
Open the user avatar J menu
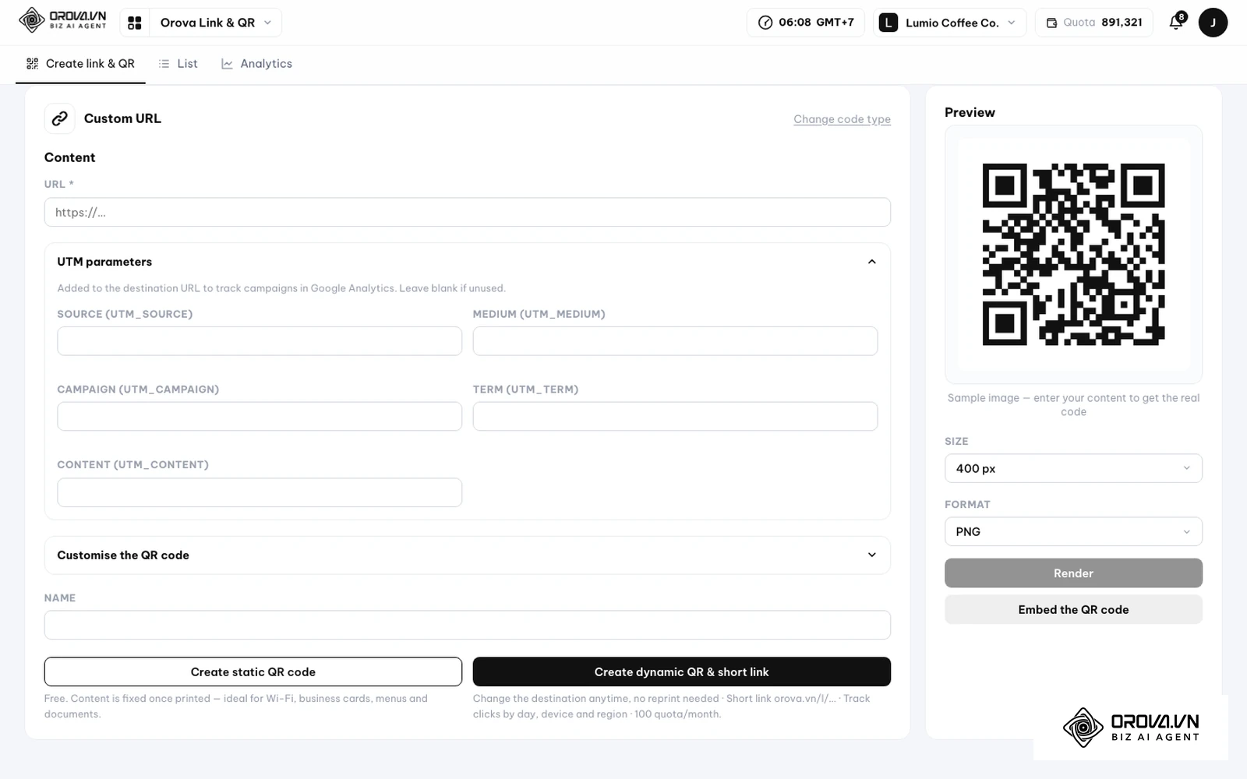tap(1213, 23)
